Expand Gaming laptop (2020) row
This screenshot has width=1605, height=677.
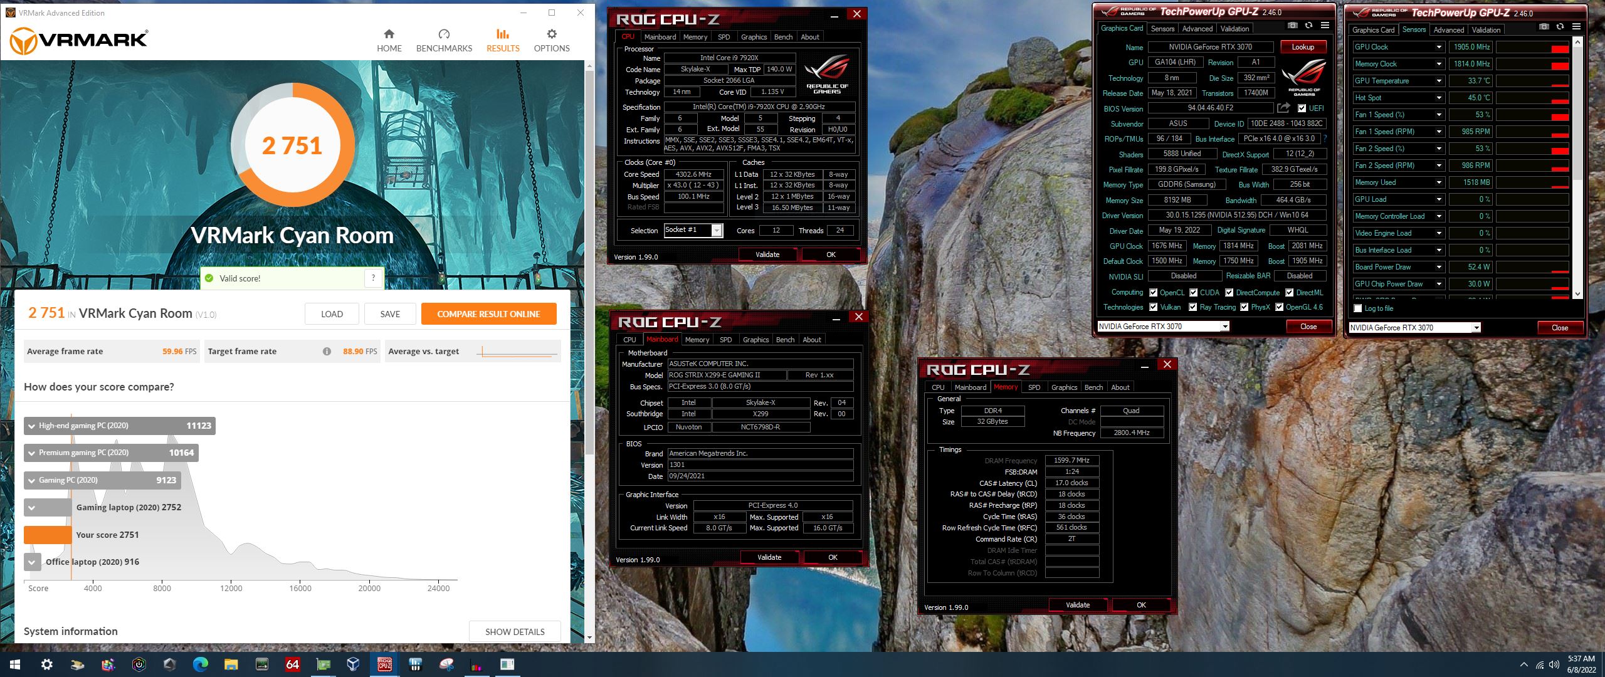31,508
